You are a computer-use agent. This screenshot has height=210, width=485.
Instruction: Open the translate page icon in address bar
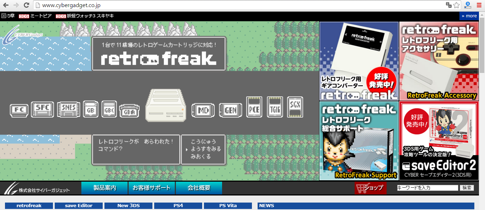pos(449,5)
